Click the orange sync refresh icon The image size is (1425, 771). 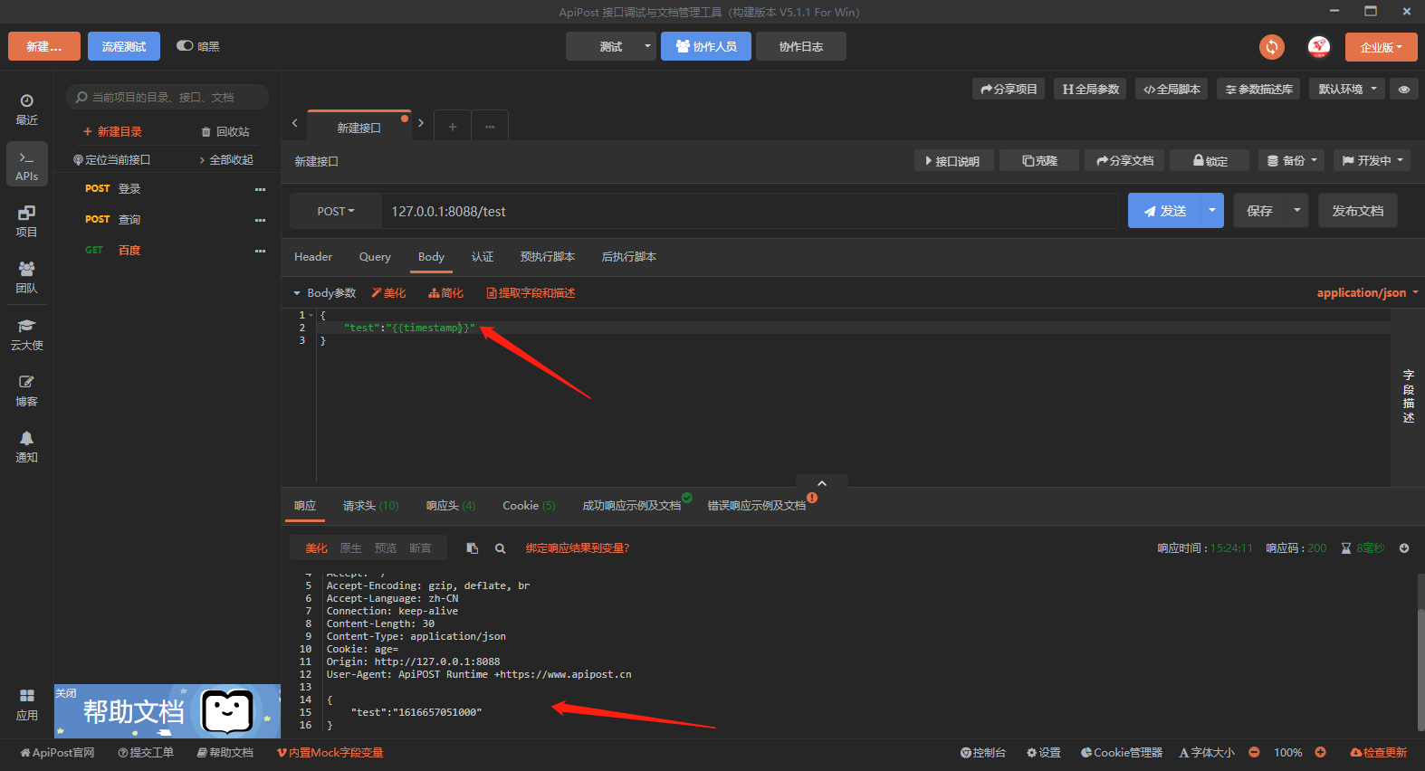pyautogui.click(x=1272, y=47)
